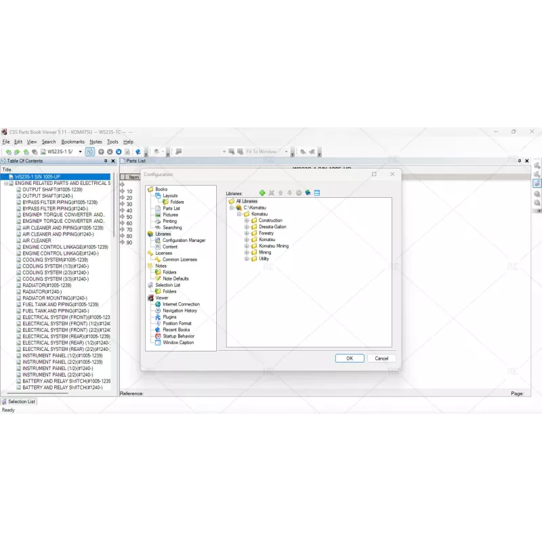Open the Tools menu
The image size is (542, 542).
(112, 142)
